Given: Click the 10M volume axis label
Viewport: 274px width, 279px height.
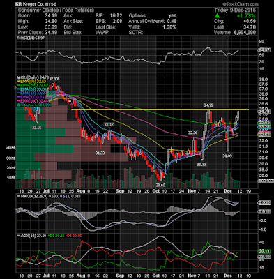Looking at the screenshot, I should click(x=10, y=178).
